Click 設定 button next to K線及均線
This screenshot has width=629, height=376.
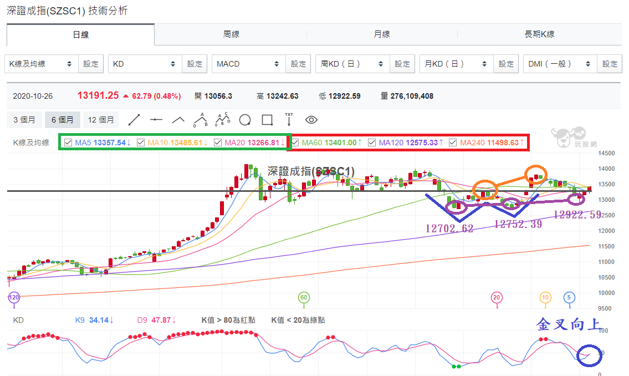tap(91, 64)
